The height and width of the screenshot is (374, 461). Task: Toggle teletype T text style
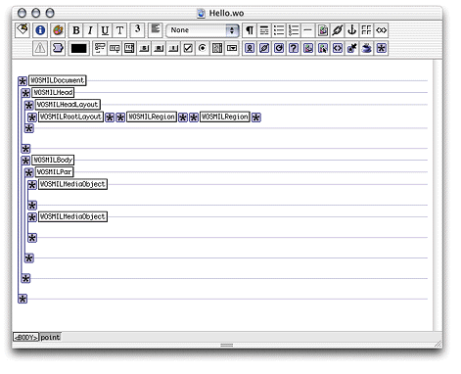pyautogui.click(x=119, y=30)
